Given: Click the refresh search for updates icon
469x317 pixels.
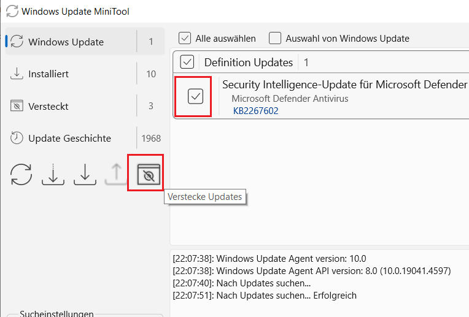Looking at the screenshot, I should tap(21, 175).
